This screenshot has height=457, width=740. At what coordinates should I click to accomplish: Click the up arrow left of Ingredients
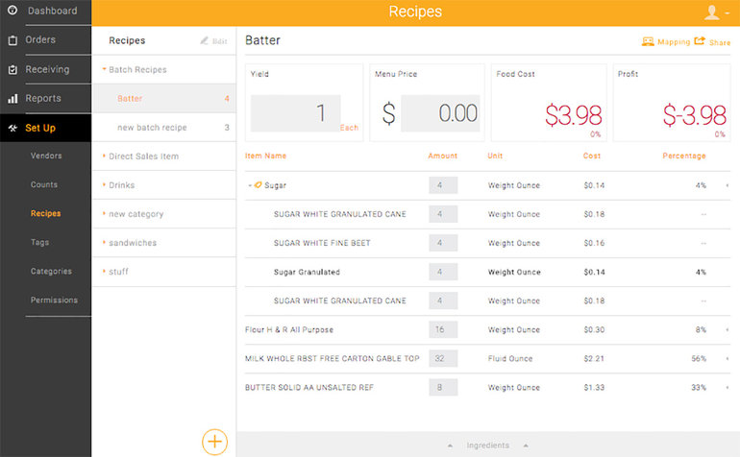(x=450, y=445)
